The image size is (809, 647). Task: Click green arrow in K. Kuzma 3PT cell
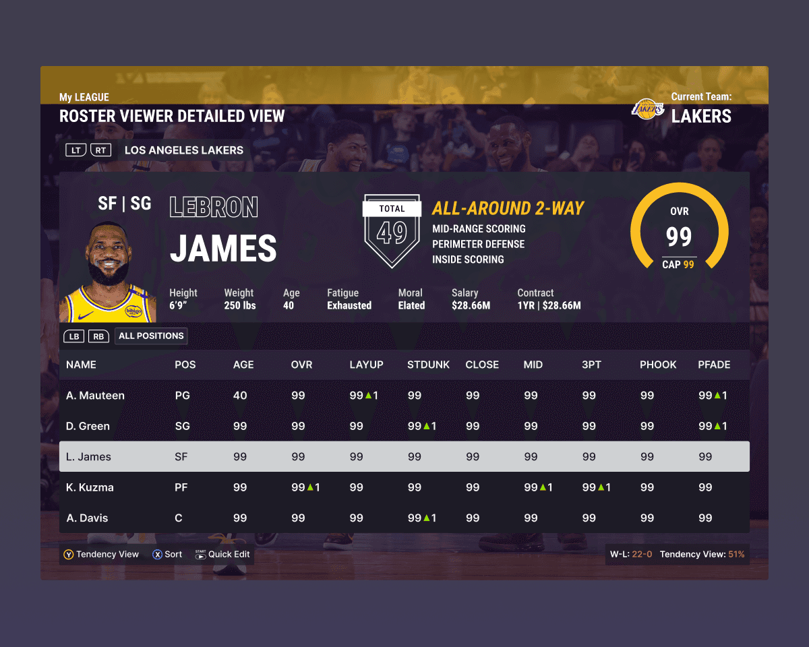tap(601, 487)
